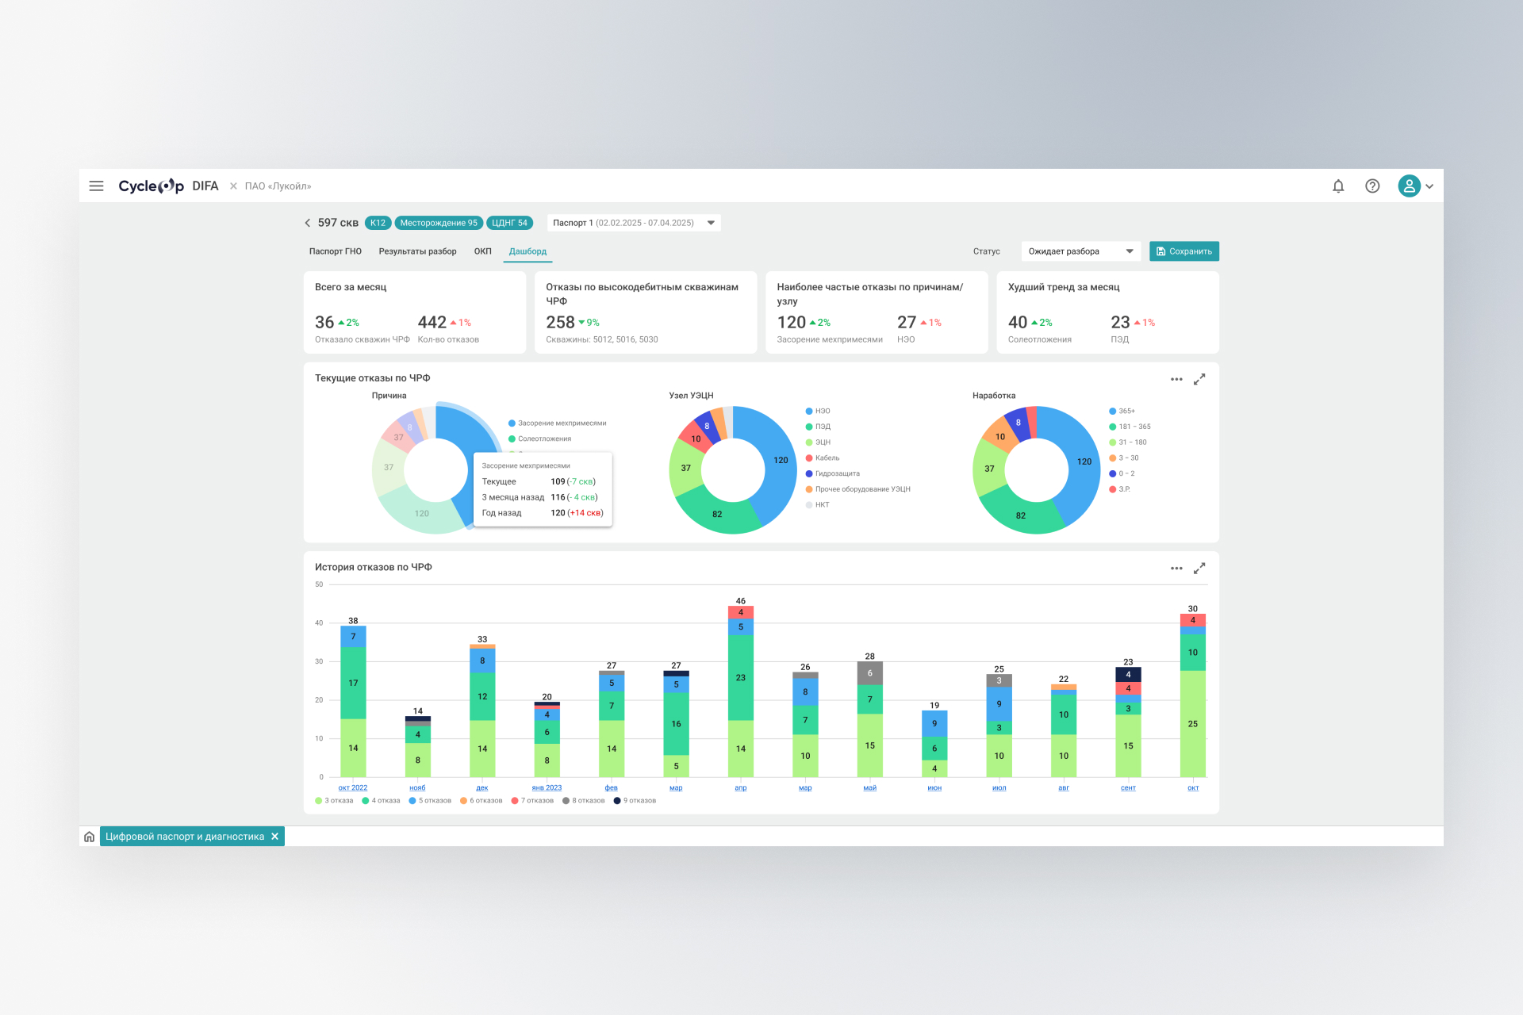
Task: Go back with the arrow beside 597 скв
Action: point(308,223)
